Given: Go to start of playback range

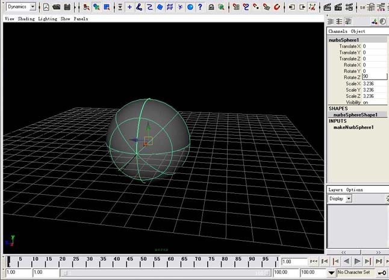Looking at the screenshot, I should (x=314, y=261).
